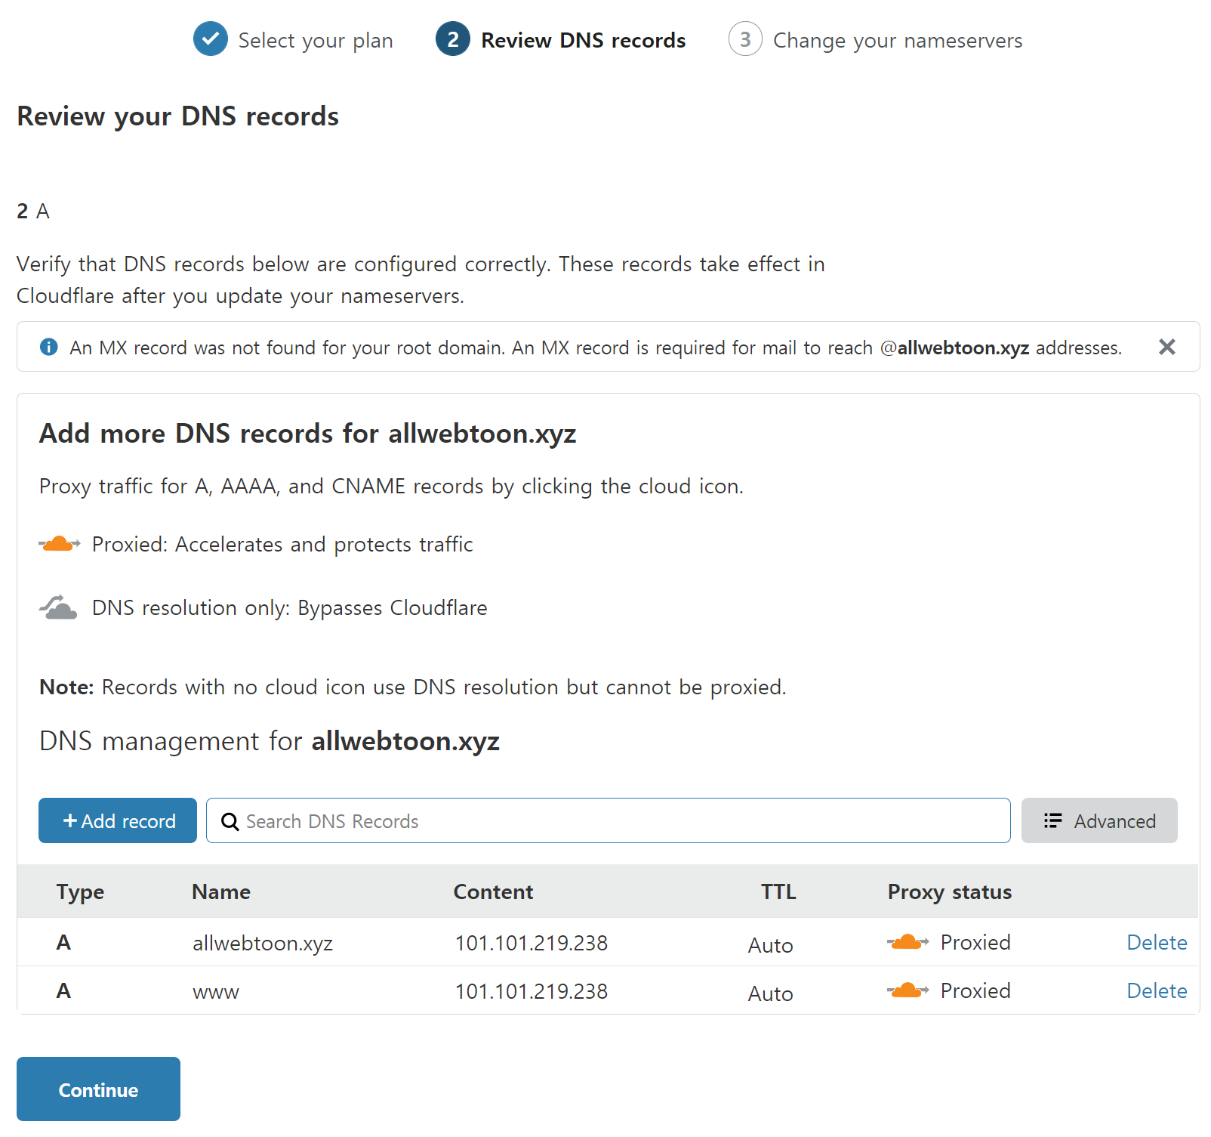Screen dimensions: 1211x1137
Task: Click the info icon in MX record notice
Action: pos(48,347)
